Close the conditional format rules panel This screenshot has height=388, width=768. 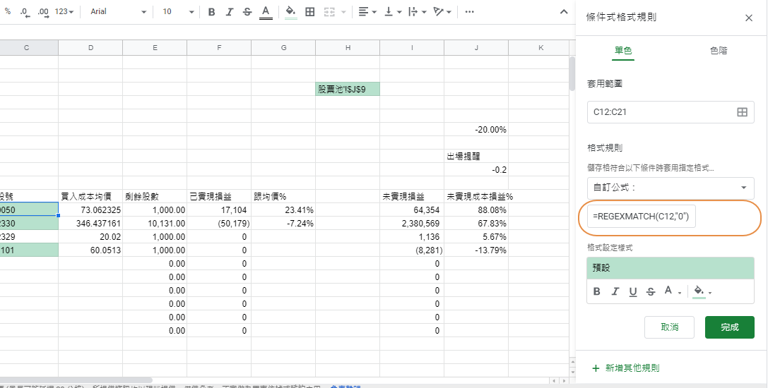pos(749,18)
